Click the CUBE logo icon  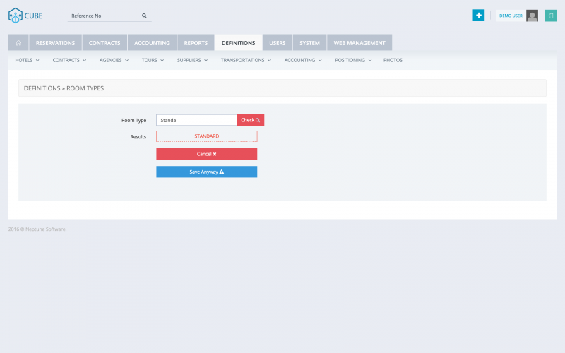click(x=16, y=16)
